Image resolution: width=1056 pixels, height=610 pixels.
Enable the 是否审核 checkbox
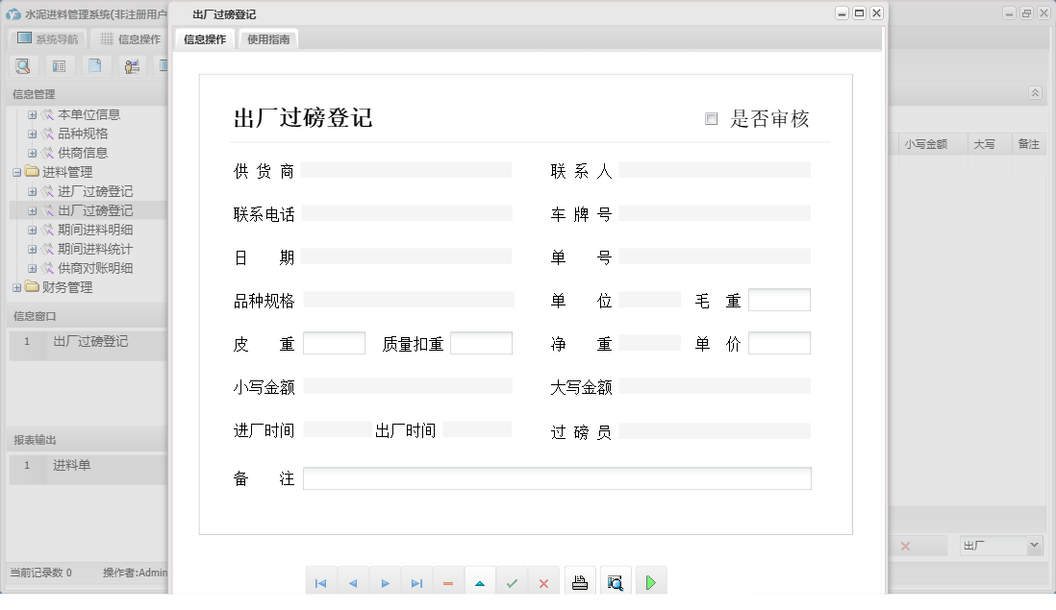click(x=712, y=118)
